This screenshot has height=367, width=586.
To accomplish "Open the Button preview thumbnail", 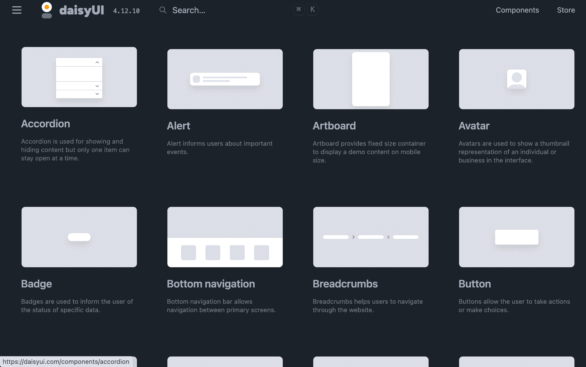I will pyautogui.click(x=517, y=237).
